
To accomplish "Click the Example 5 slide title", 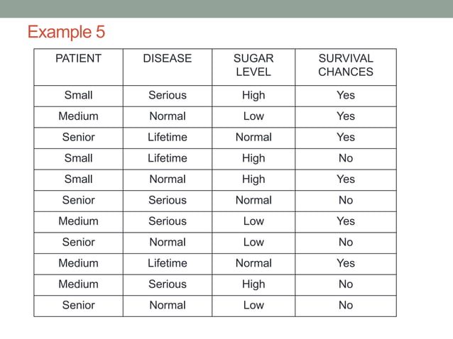I will click(x=66, y=32).
